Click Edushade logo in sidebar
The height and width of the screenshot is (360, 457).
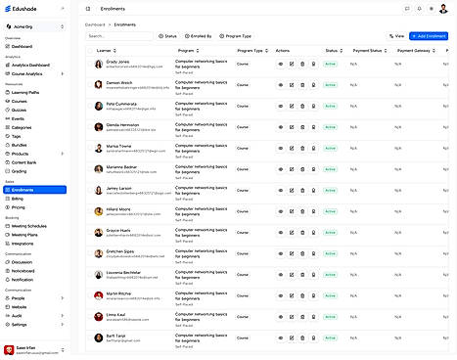(x=21, y=9)
